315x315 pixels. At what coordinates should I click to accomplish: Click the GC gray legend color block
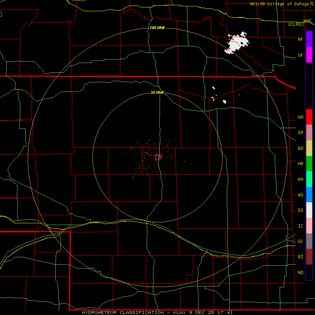pos(309,241)
